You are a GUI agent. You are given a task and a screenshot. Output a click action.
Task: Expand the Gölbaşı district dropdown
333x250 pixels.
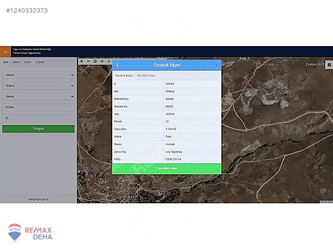(x=38, y=85)
